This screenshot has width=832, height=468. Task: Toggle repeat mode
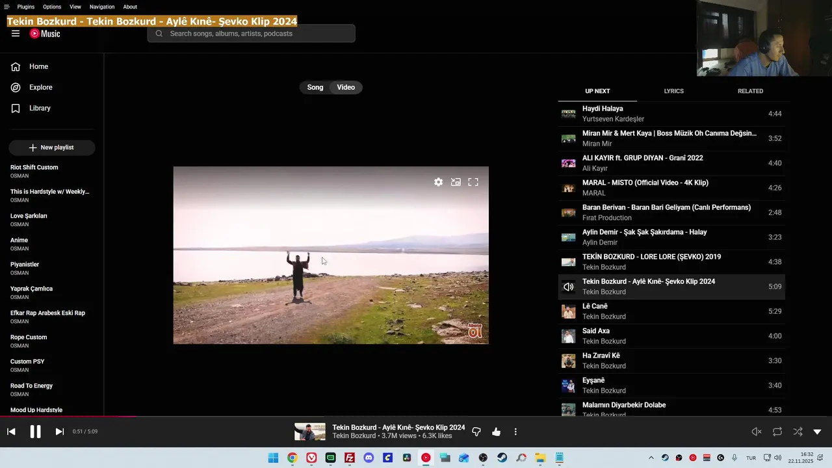[x=777, y=432]
